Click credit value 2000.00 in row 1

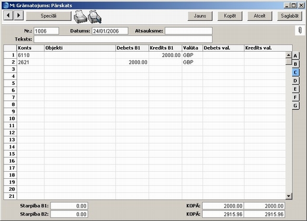pos(165,55)
